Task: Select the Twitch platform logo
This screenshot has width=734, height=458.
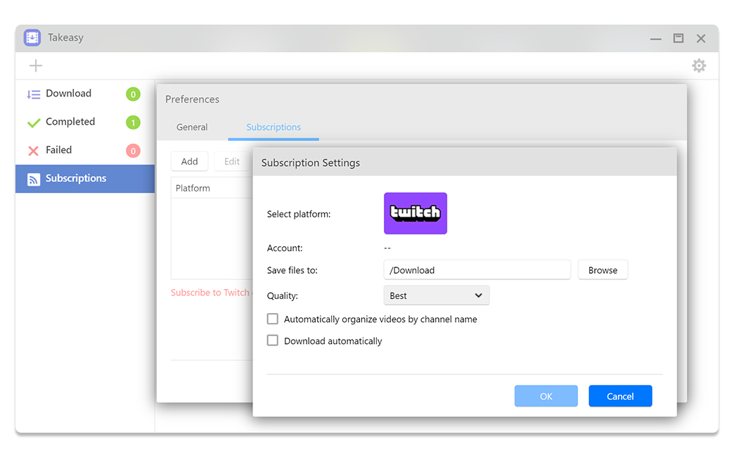Action: (416, 213)
